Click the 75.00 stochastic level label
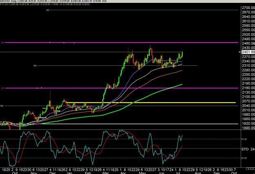Screen dimensions: 255x174 point(244,139)
